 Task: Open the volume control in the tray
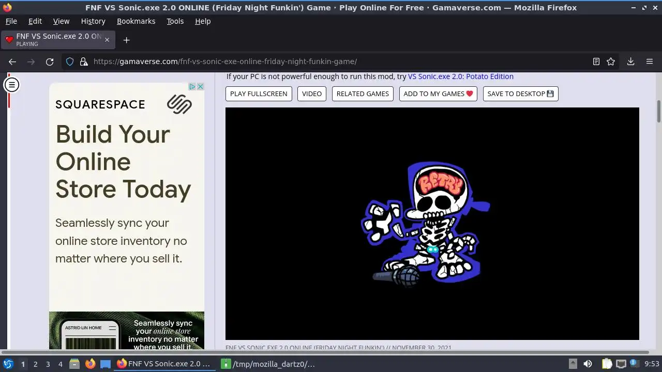point(588,364)
